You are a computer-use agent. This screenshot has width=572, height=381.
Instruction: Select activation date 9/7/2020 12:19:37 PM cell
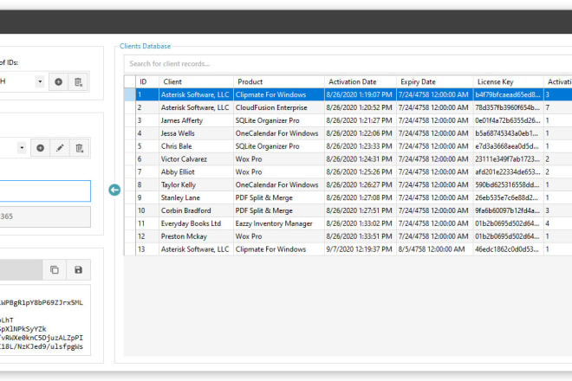tap(361, 249)
